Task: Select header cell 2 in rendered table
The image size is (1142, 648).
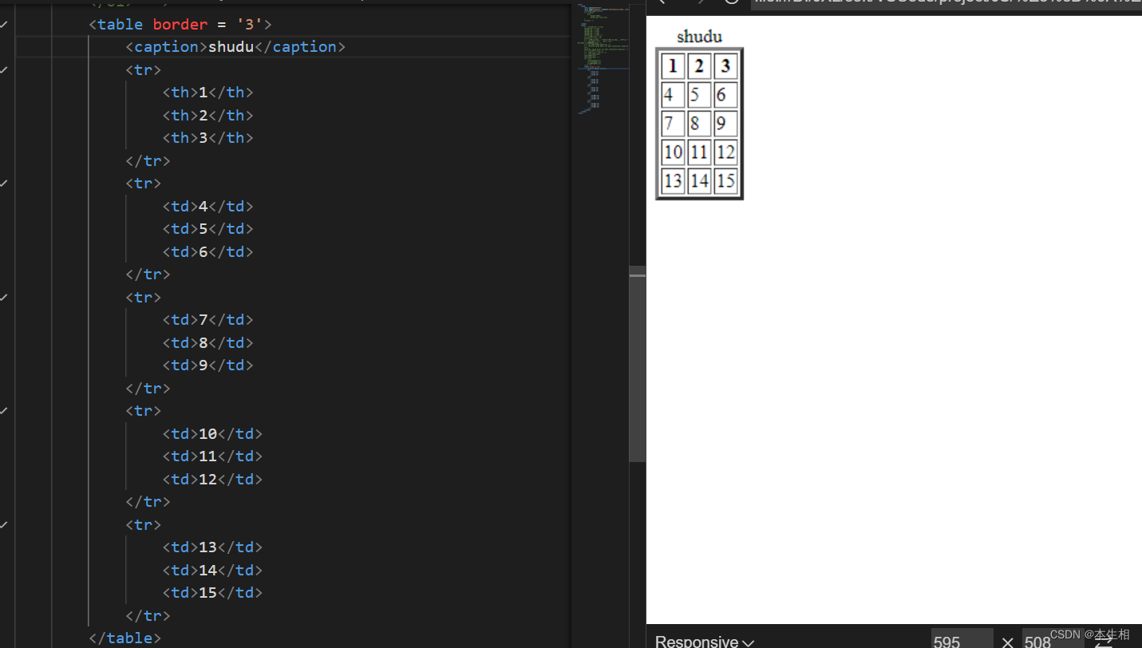Action: click(x=699, y=66)
